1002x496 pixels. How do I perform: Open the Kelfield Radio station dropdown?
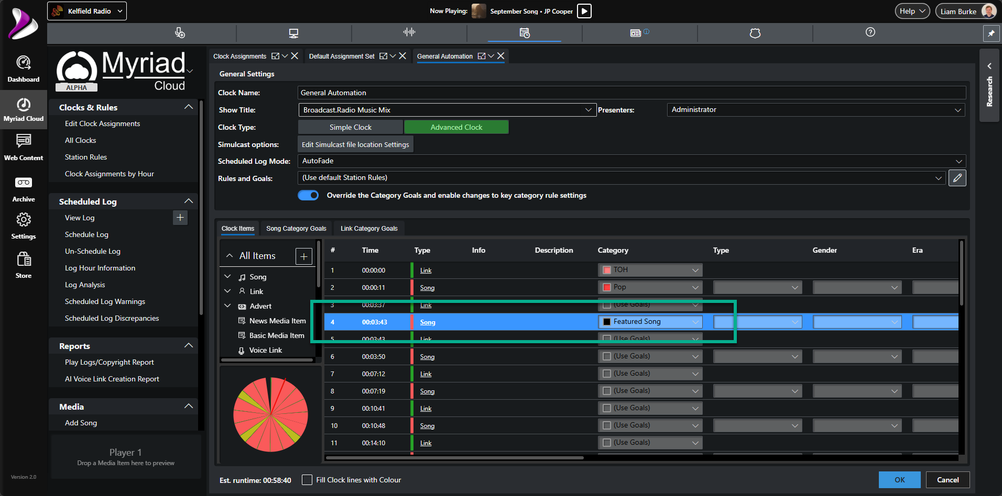pyautogui.click(x=87, y=11)
